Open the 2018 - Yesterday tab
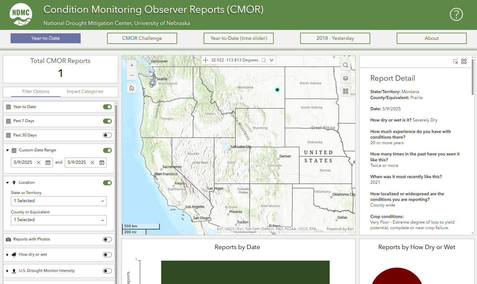The width and height of the screenshot is (477, 284). click(335, 38)
